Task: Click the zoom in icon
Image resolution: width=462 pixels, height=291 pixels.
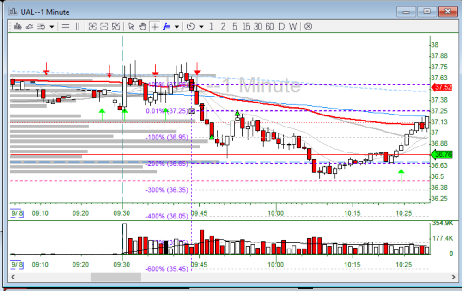Action: (92, 26)
